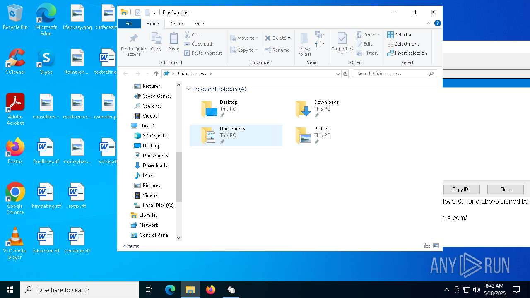This screenshot has height=298, width=530.
Task: Switch to Large icons view icon
Action: pos(436,246)
